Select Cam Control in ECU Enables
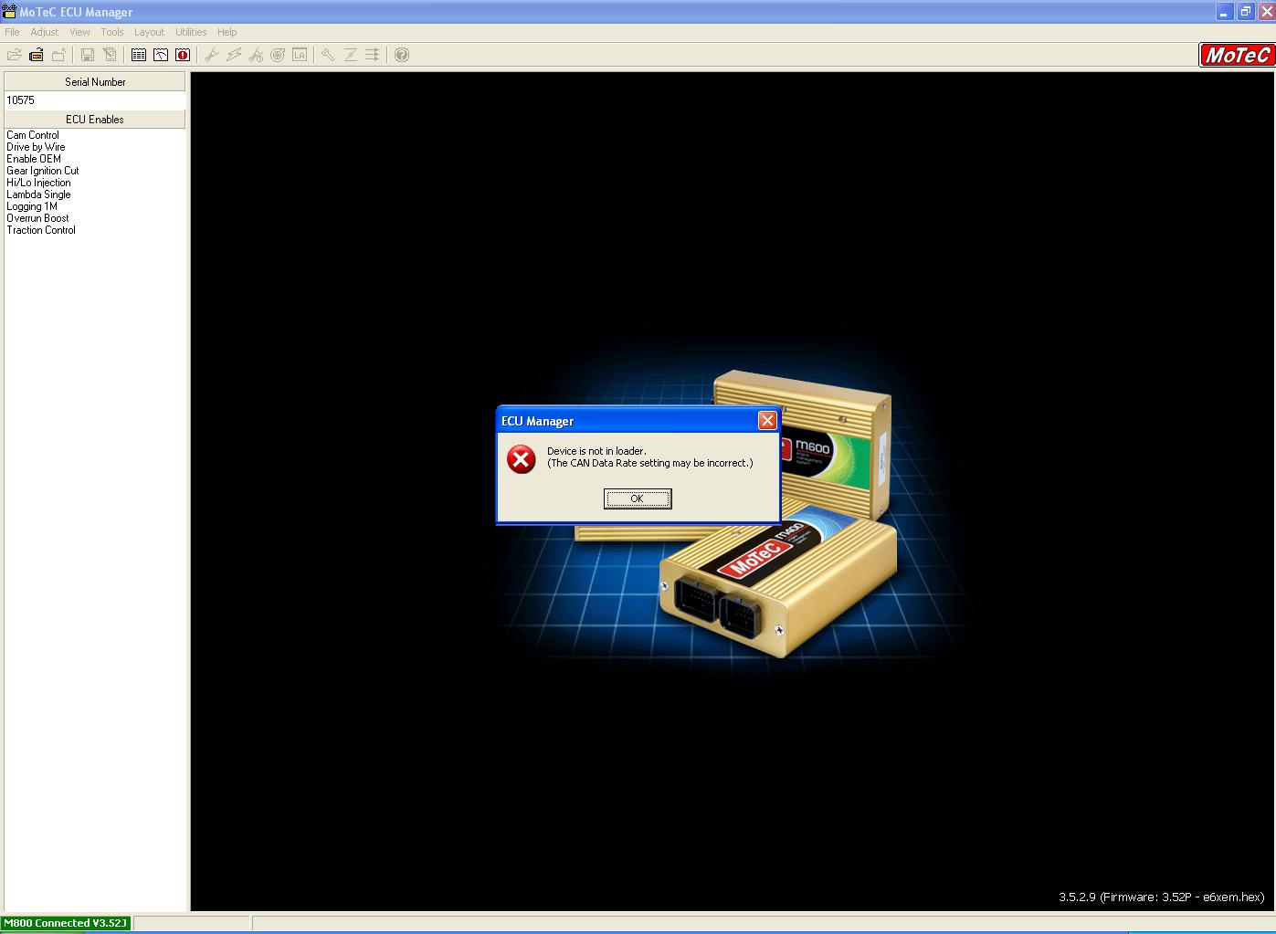This screenshot has width=1276, height=934. (33, 135)
